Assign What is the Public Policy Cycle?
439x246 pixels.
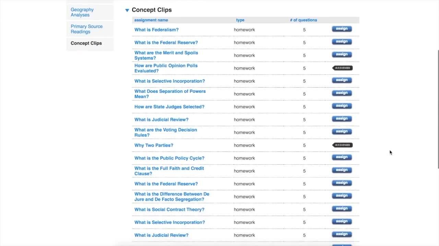pyautogui.click(x=342, y=158)
